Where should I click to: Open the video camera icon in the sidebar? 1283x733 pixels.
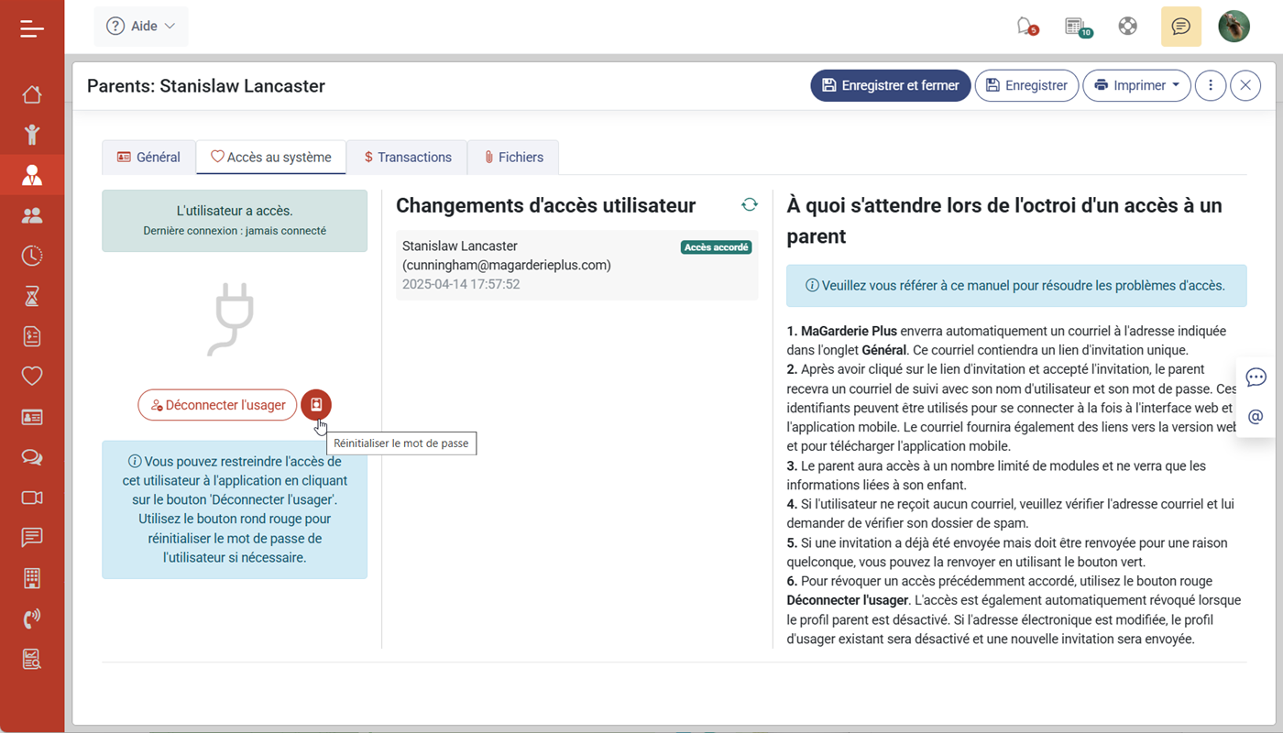(32, 498)
